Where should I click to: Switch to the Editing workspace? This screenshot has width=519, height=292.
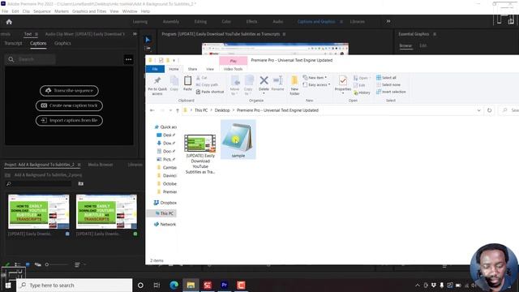[x=200, y=22]
